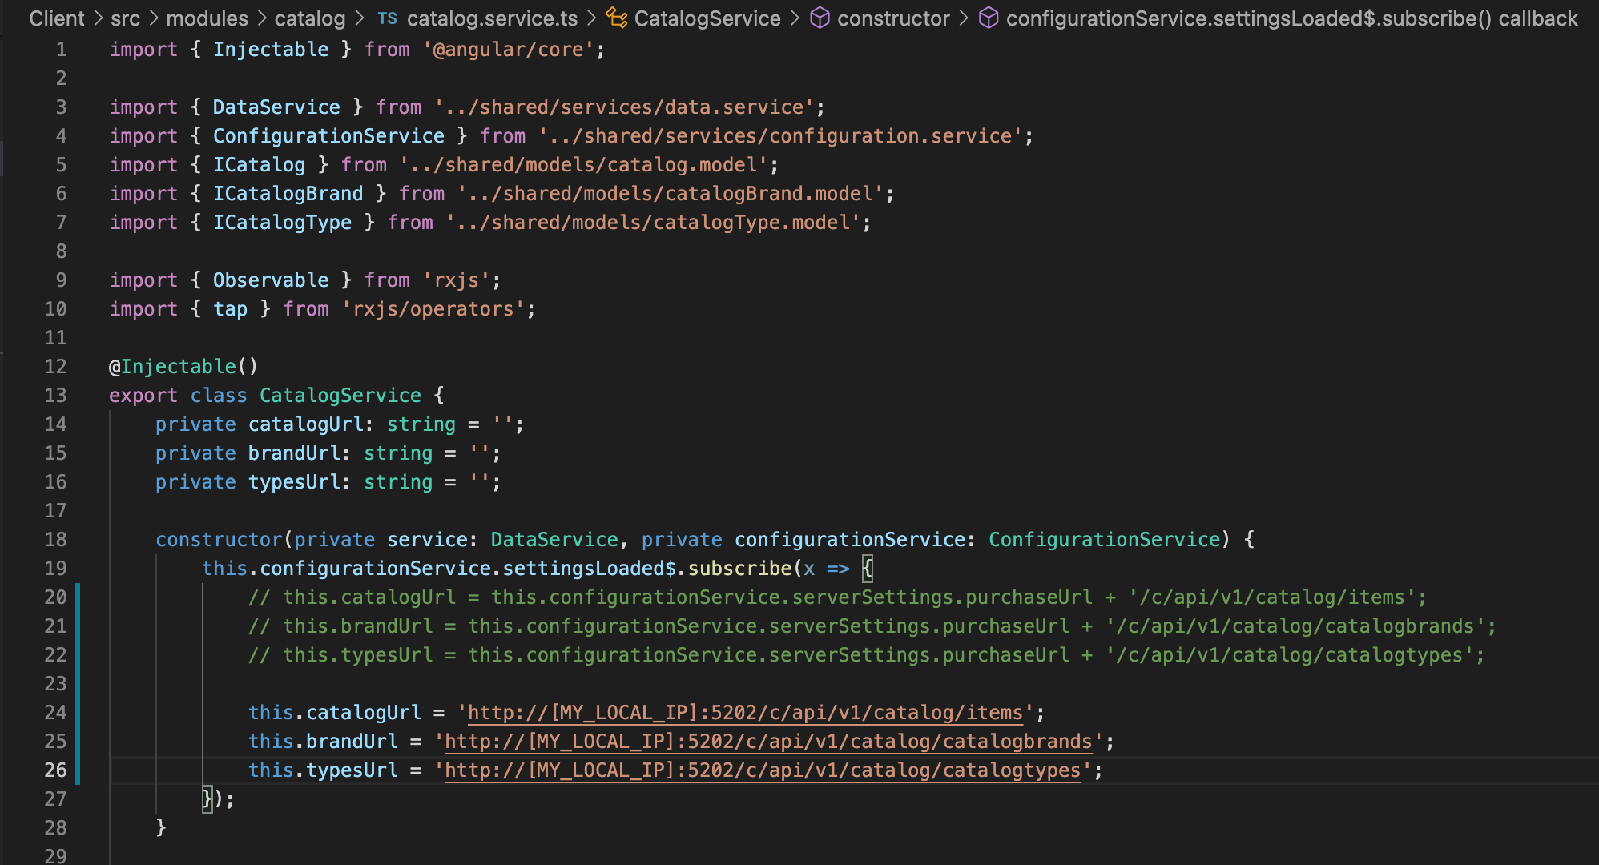Viewport: 1599px width, 865px height.
Task: Open the catalogbrands URL link
Action: [767, 742]
